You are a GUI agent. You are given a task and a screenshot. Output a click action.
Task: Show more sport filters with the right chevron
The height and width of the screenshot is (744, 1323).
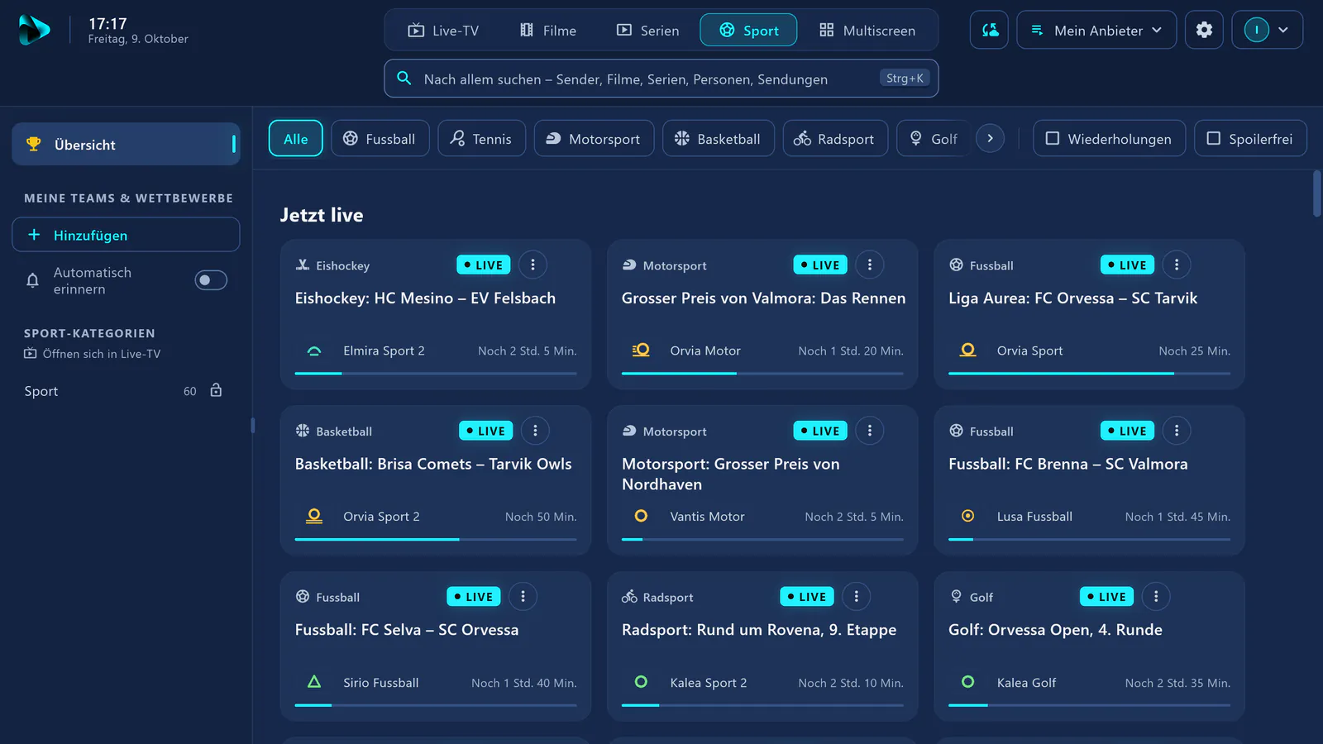tap(990, 138)
